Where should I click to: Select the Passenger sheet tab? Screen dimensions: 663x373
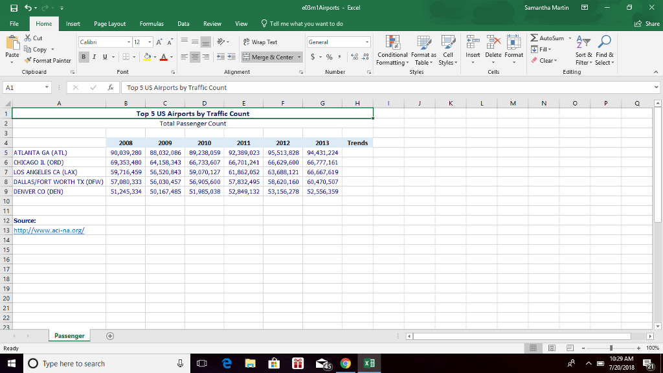coord(69,335)
